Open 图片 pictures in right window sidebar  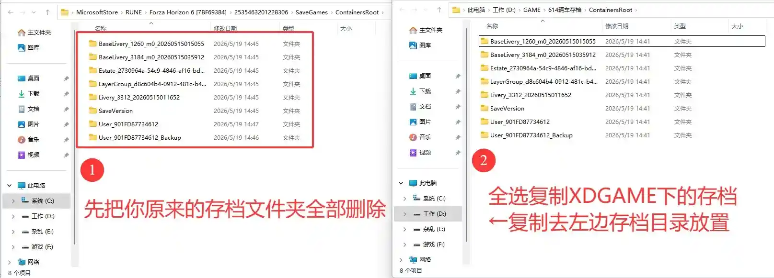point(420,122)
